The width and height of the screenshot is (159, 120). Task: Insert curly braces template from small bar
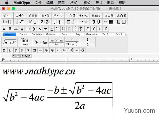[x=70, y=29]
